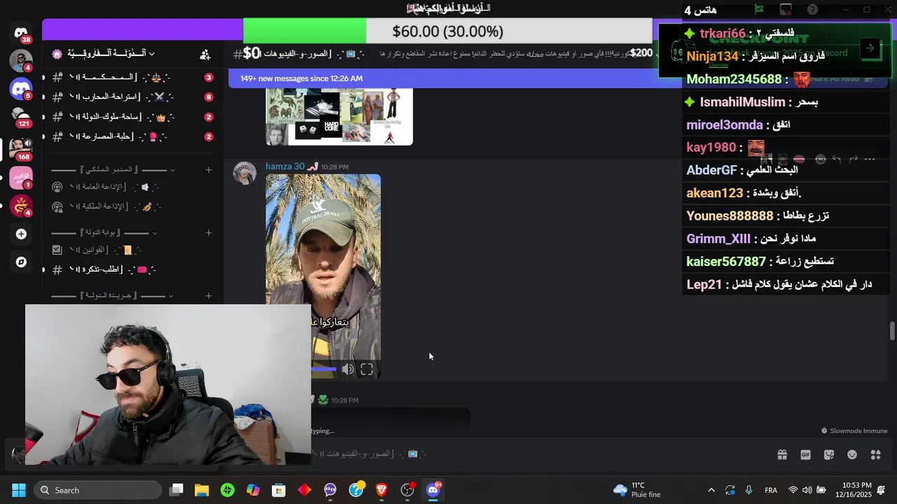Open hamza 30's user profile name
This screenshot has width=897, height=504.
[x=285, y=167]
